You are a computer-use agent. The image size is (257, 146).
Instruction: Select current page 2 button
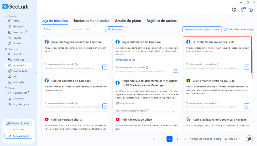tap(169, 139)
